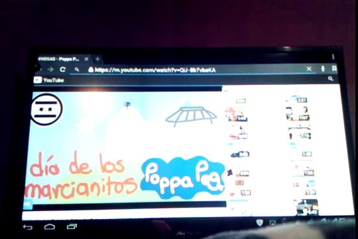Open the Chrome overflow menu dots
Viewport: 358px width, 239px height.
click(x=333, y=56)
